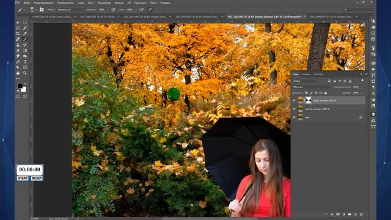This screenshot has width=391, height=220.
Task: Open brush flow slider arrow in options bar
Action: (135, 10)
